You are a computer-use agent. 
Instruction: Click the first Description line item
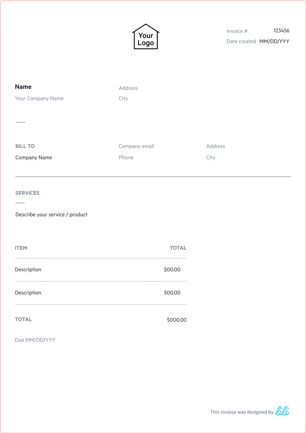[28, 270]
